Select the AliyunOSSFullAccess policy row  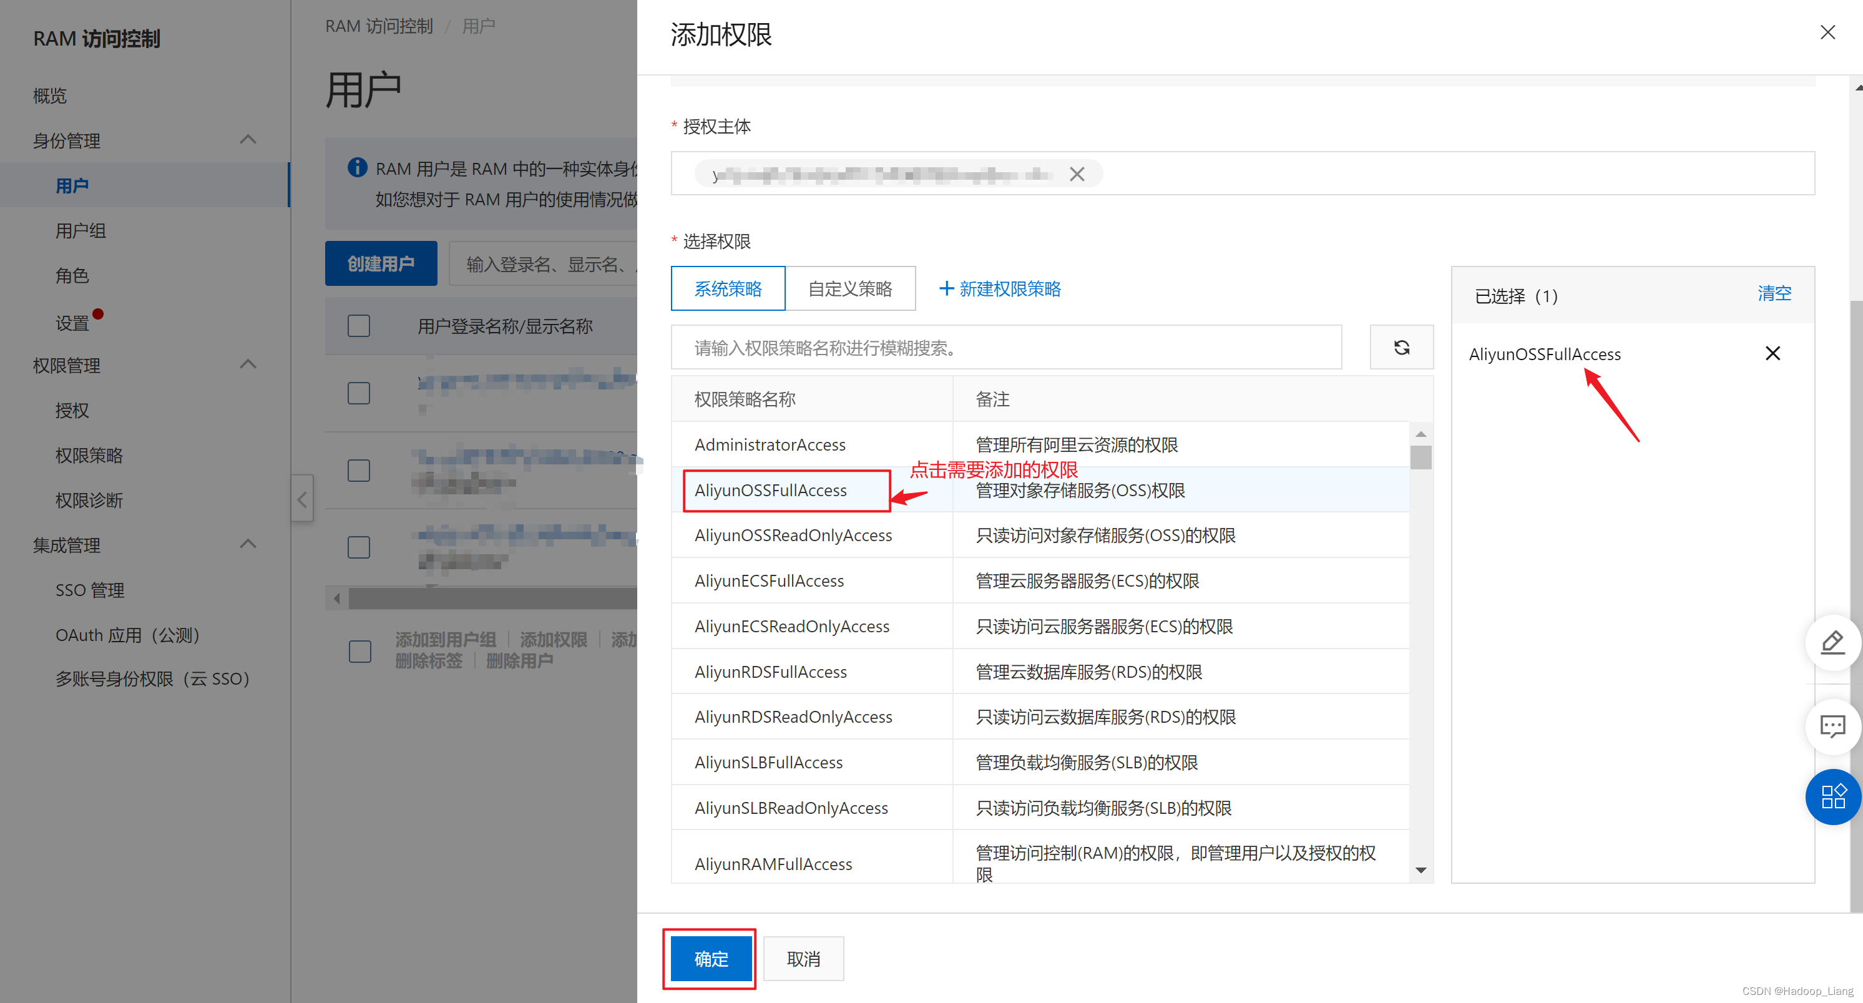[1040, 489]
